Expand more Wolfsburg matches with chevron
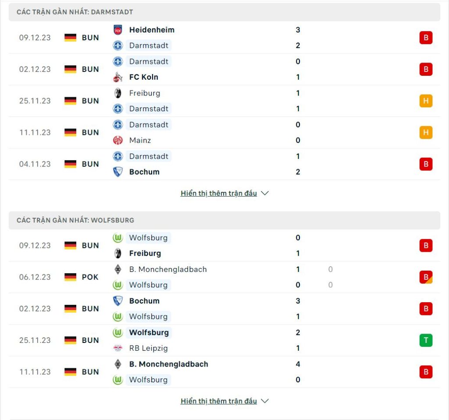This screenshot has width=449, height=420. pos(265,401)
